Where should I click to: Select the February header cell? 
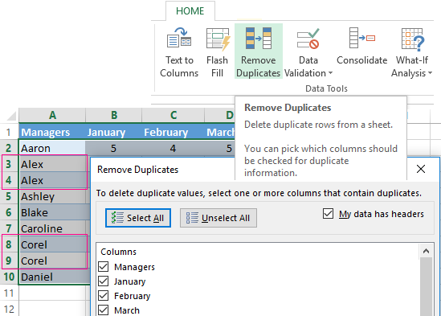tap(174, 132)
